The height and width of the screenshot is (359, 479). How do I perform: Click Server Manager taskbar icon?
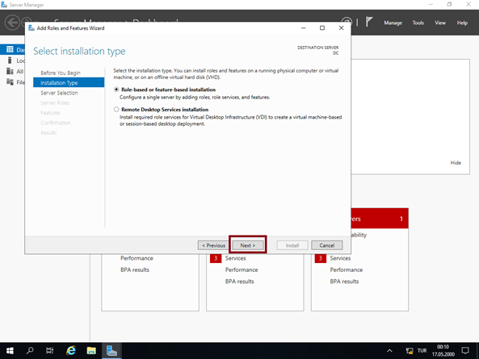111,351
